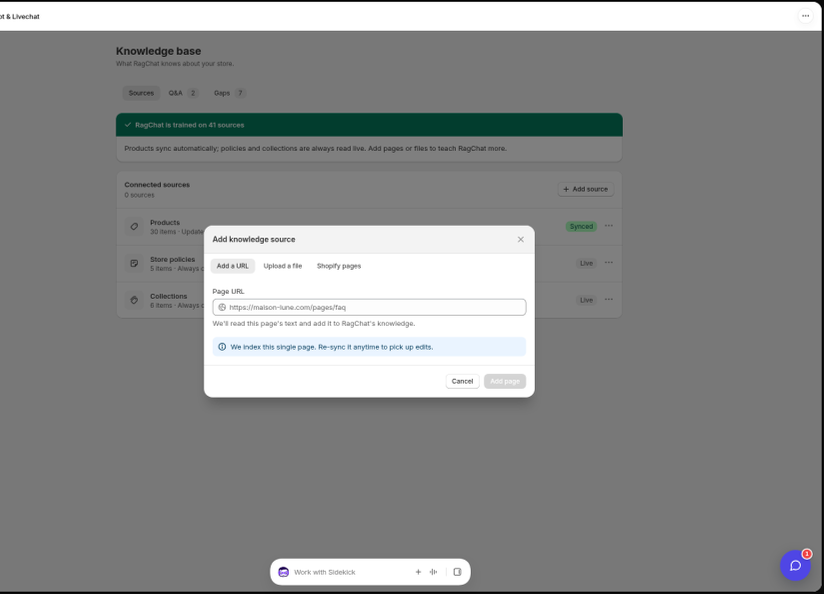
Task: Switch to Shopify pages tab
Action: 339,266
